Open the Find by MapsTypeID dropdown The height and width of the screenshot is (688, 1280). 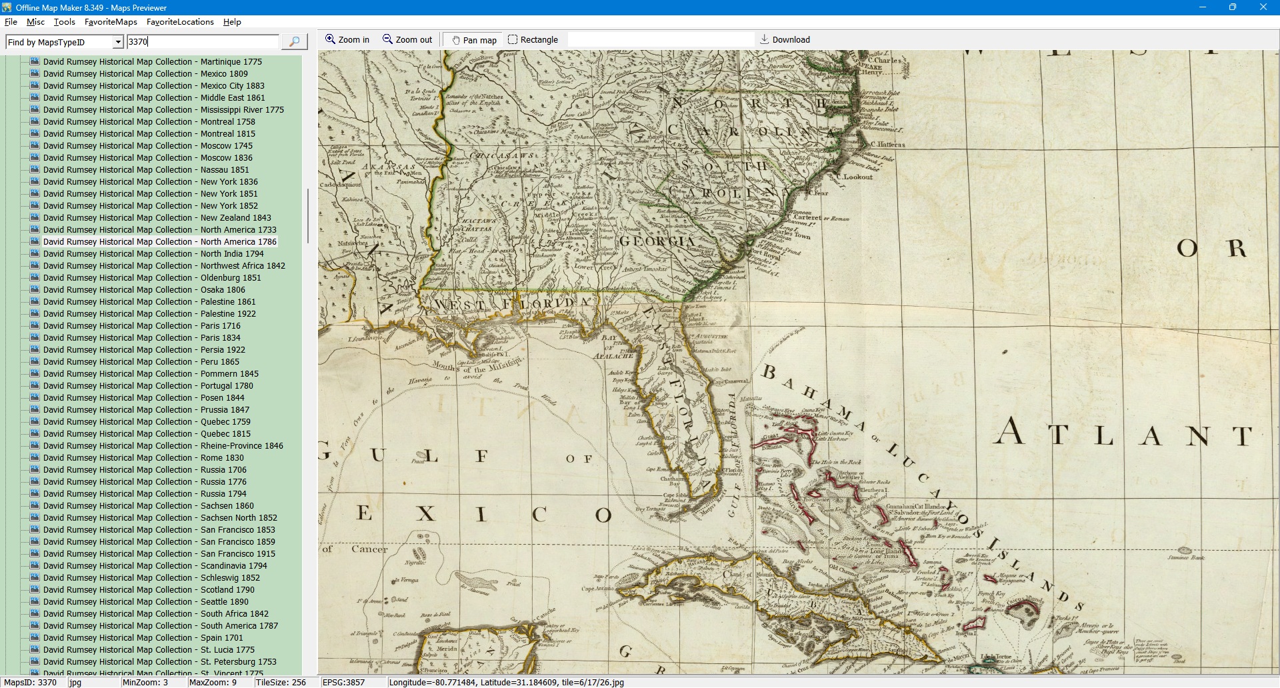click(118, 42)
